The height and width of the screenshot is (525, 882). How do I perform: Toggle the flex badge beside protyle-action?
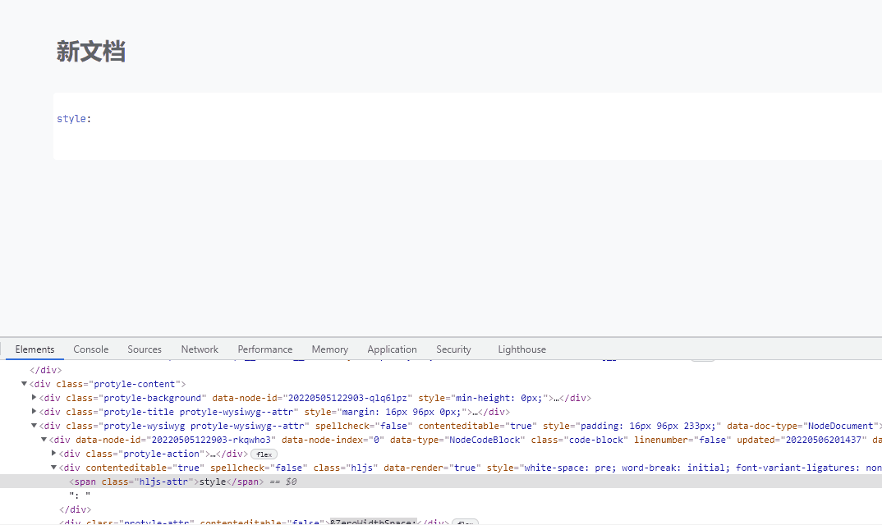pos(264,454)
